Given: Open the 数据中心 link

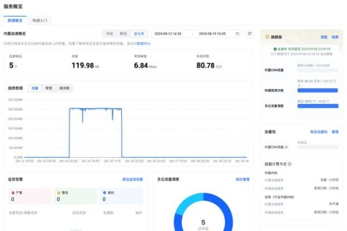Looking at the screenshot, I should tap(143, 43).
